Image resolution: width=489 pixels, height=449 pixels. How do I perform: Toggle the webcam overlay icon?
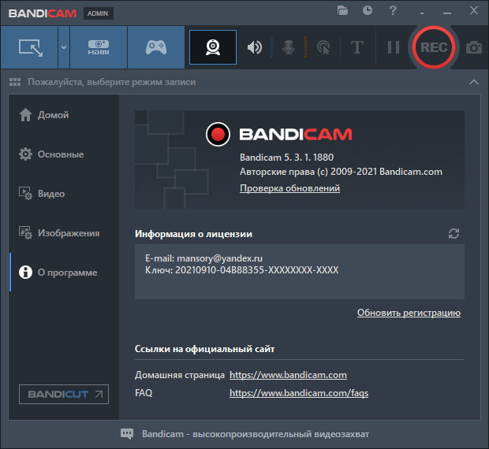pyautogui.click(x=213, y=47)
